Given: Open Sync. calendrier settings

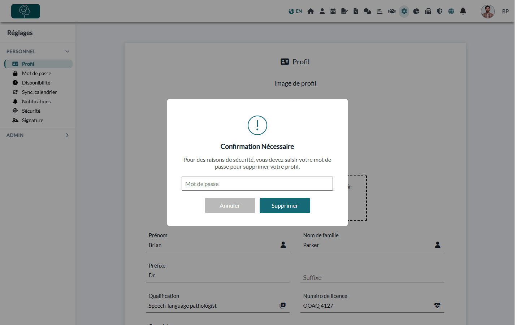Looking at the screenshot, I should pyautogui.click(x=39, y=92).
